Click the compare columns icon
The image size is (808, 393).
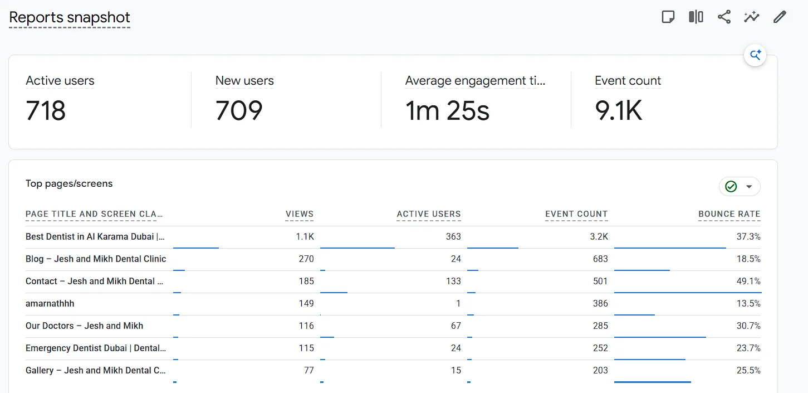click(696, 17)
